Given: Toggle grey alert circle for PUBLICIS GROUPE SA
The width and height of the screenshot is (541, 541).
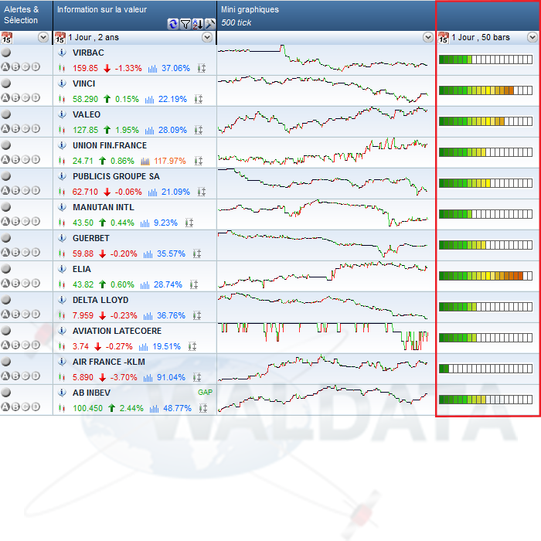Looking at the screenshot, I should pyautogui.click(x=6, y=176).
